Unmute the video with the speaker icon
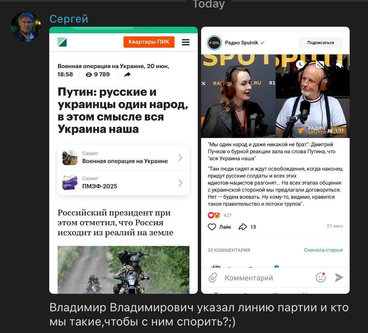The height and width of the screenshot is (333, 368). 339,63
